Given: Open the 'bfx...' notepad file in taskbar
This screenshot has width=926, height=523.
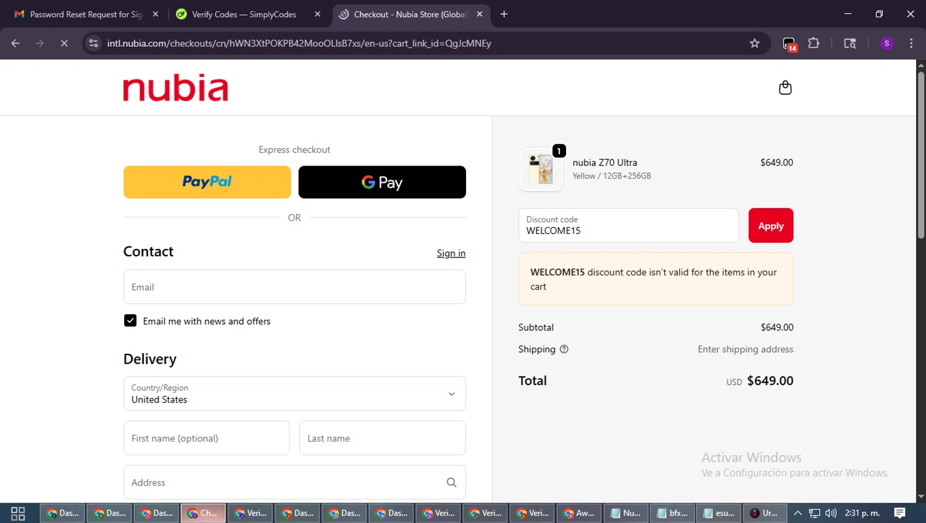Looking at the screenshot, I should point(672,513).
